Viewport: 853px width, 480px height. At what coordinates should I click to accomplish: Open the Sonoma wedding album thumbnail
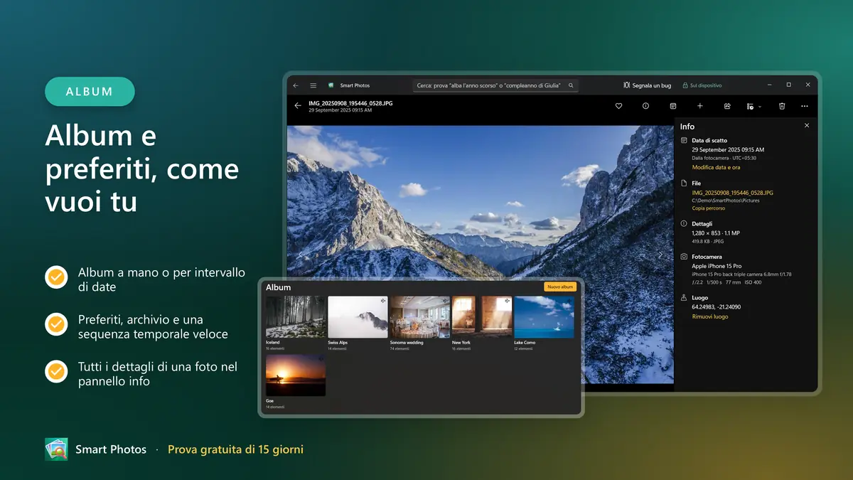[x=419, y=317]
